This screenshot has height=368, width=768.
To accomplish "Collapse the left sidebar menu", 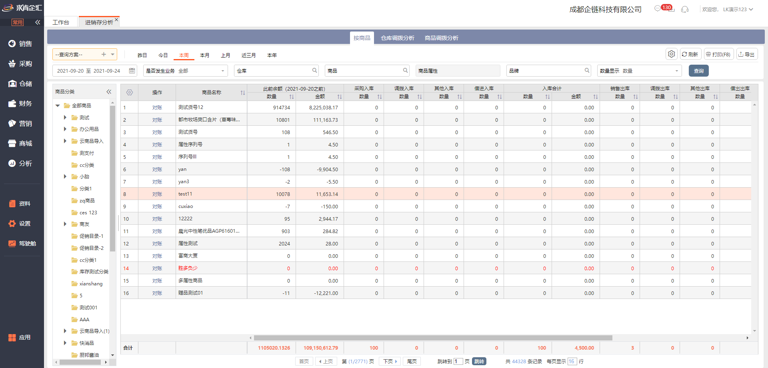I will 38,22.
